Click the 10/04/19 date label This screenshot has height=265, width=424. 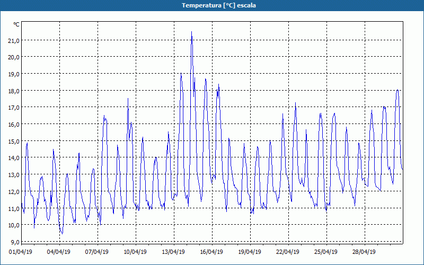click(135, 252)
